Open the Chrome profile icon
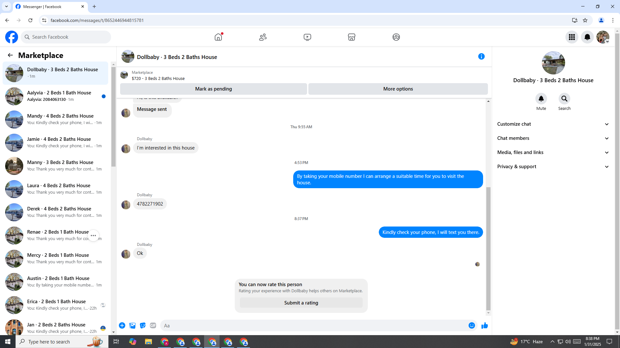Viewport: 620px width, 348px height. click(601, 20)
